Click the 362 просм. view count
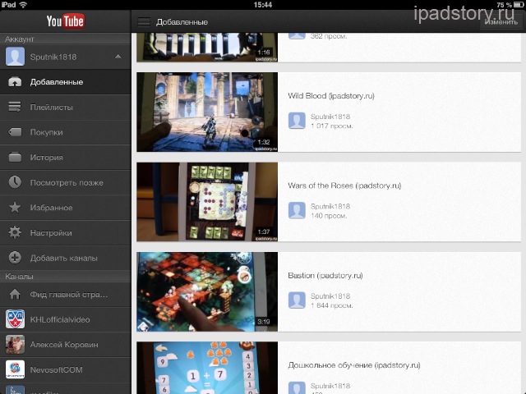Image resolution: width=526 pixels, height=394 pixels. (329, 36)
